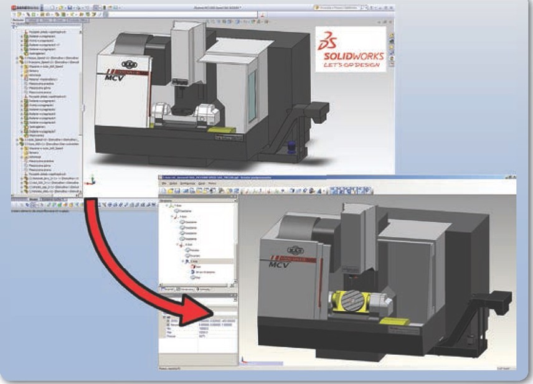This screenshot has height=384, width=533.
Task: Switch to the Produkty Office tab
Action: click(78, 21)
